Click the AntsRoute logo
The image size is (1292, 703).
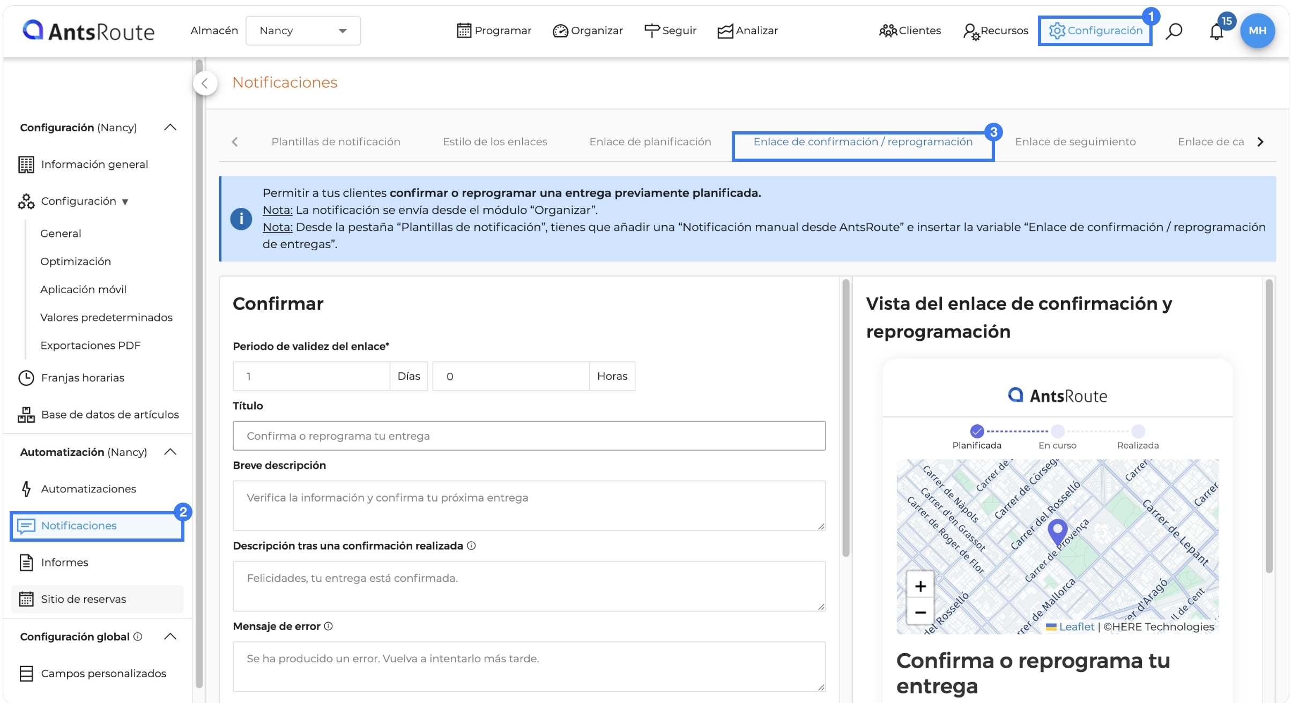pos(88,31)
